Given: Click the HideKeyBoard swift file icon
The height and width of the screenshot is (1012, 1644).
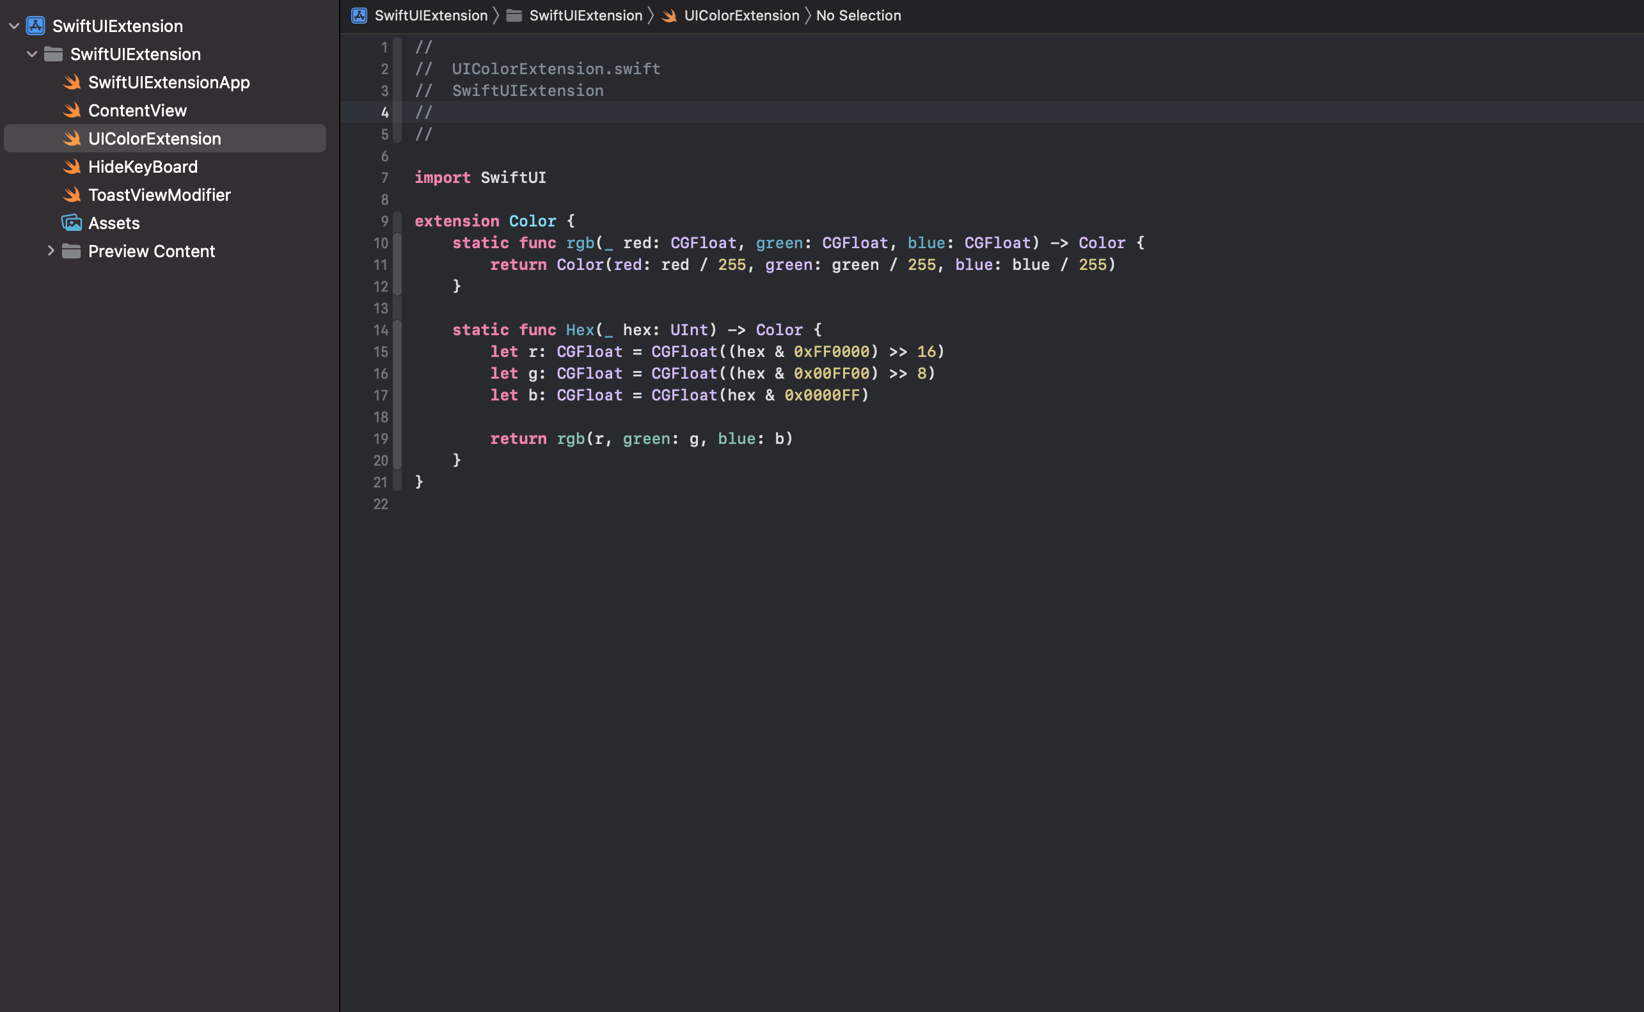Looking at the screenshot, I should tap(72, 167).
